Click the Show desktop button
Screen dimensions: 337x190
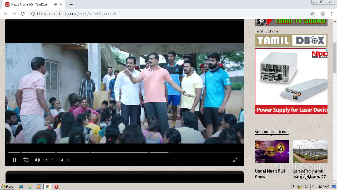click(334, 187)
